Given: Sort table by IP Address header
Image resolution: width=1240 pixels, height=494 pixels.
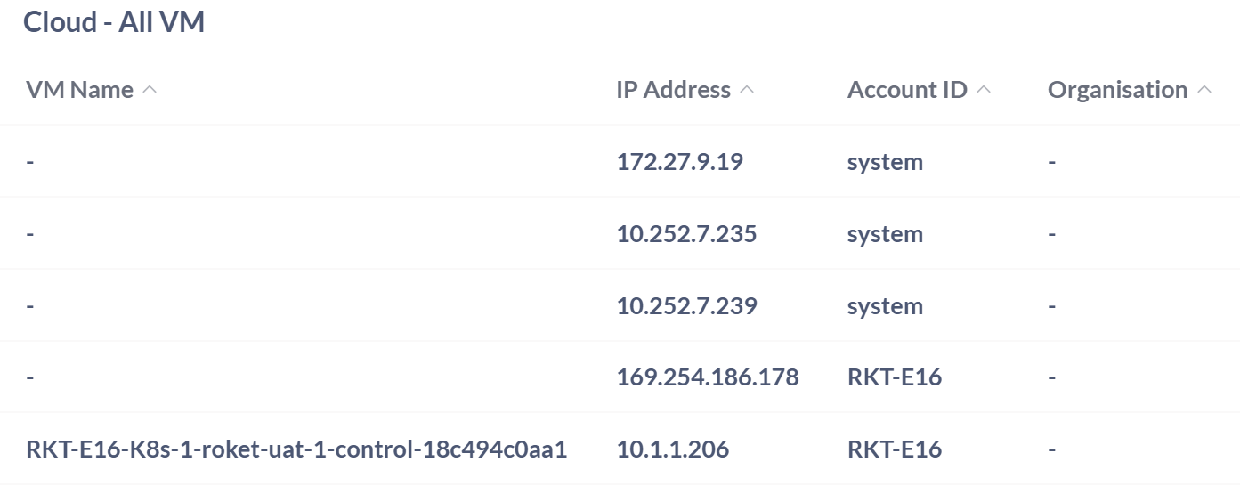Looking at the screenshot, I should click(x=673, y=90).
